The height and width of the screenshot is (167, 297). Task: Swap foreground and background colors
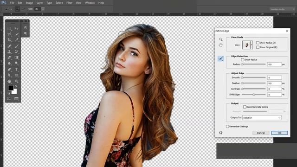tap(16, 86)
